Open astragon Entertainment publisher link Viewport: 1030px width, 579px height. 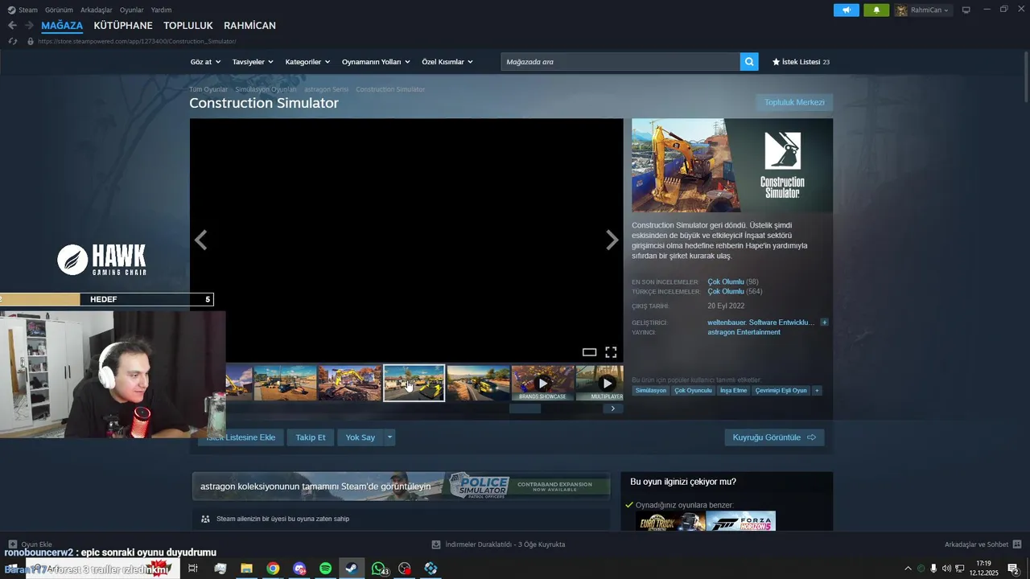[744, 332]
